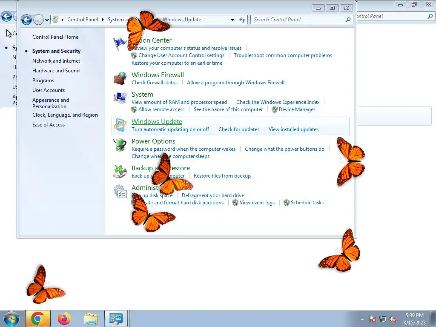Click the Backup and Restore icon
Image resolution: width=436 pixels, height=327 pixels.
coord(120,171)
